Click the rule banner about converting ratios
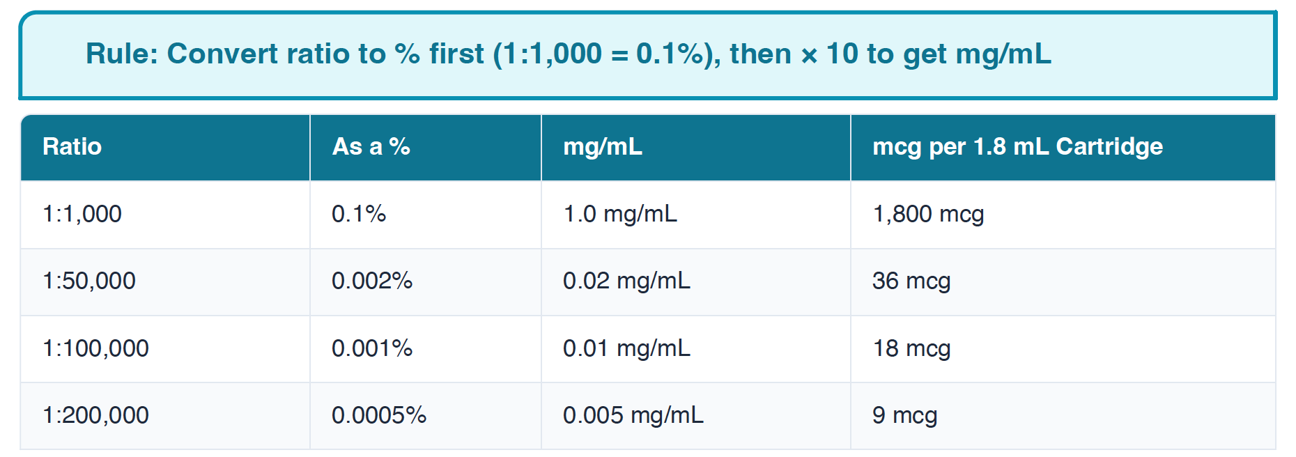Screen dimensions: 1296x457 point(568,54)
